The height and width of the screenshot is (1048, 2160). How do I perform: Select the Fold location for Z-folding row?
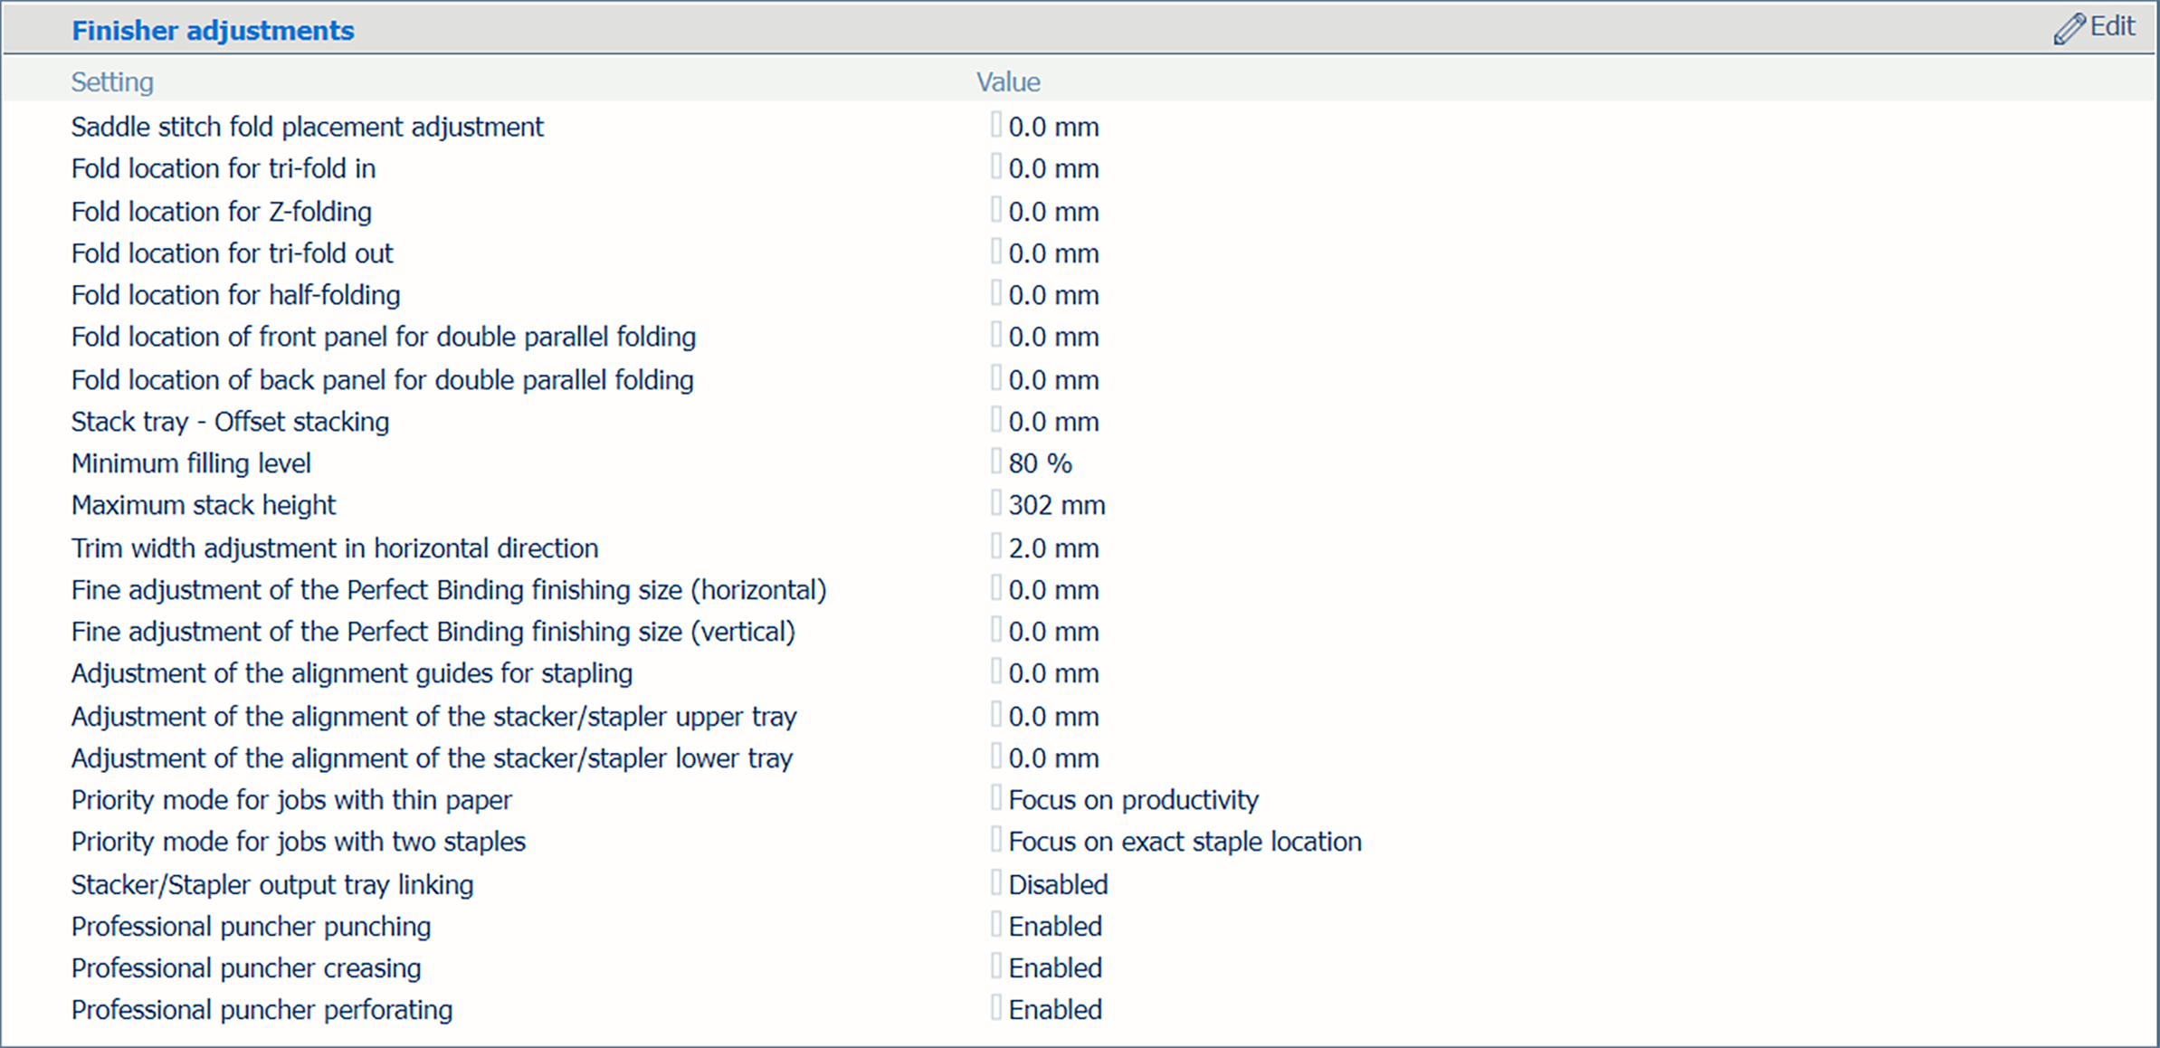(x=222, y=212)
